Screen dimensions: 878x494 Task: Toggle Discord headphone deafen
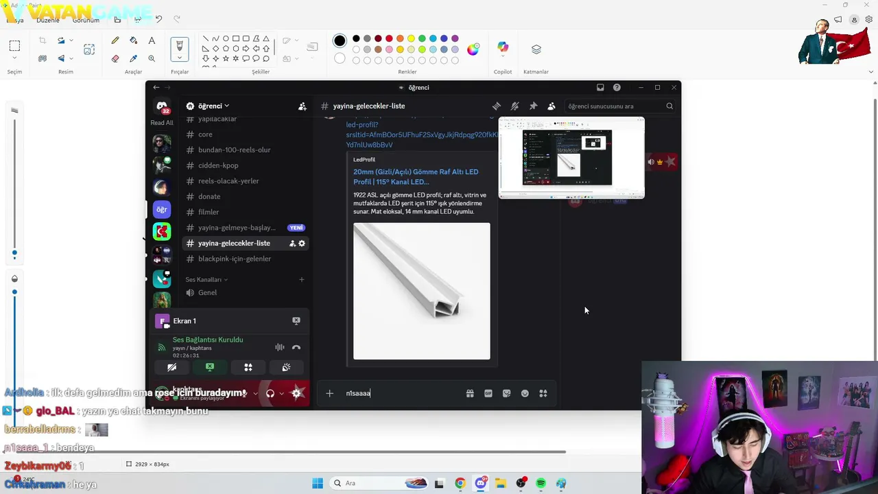[x=270, y=393]
